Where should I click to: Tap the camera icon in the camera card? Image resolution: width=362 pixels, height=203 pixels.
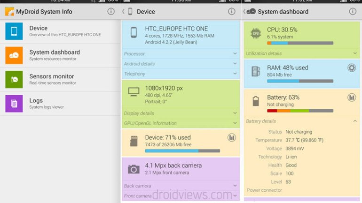point(134,169)
